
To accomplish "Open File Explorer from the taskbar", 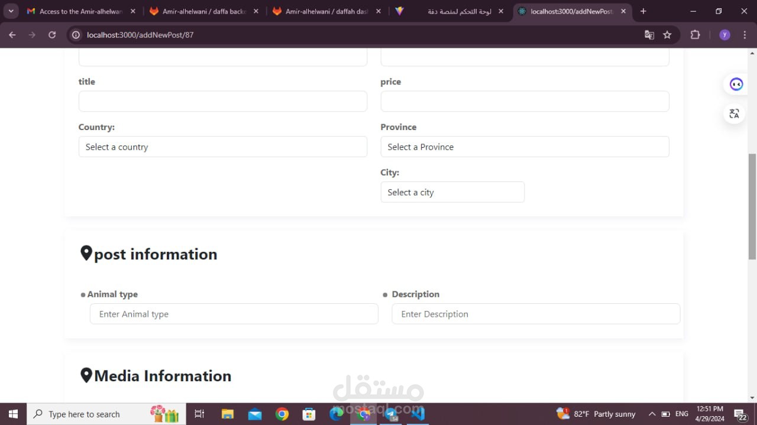I will [x=228, y=414].
